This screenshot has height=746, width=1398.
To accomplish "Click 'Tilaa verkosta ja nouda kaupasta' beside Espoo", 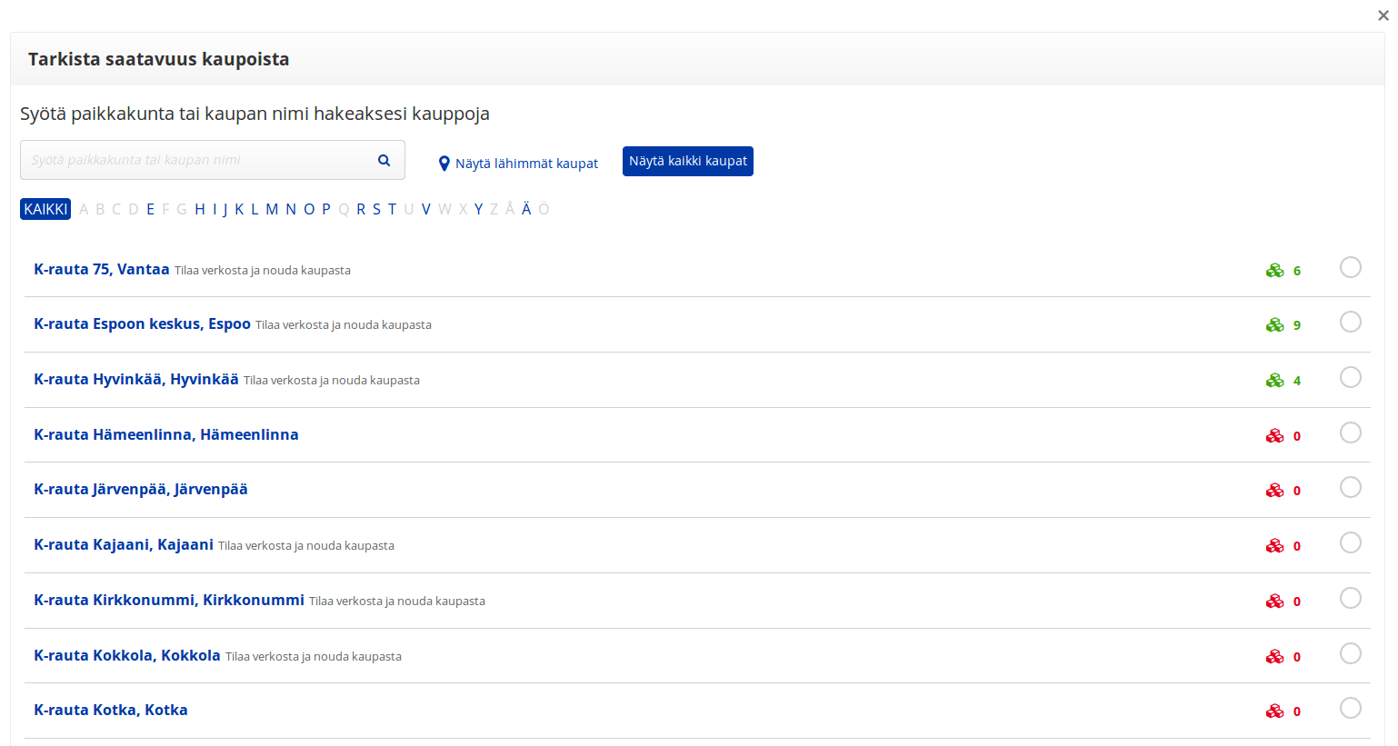I will 344,325.
